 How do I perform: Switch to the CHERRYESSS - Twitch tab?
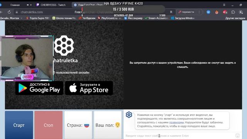tap(51, 5)
